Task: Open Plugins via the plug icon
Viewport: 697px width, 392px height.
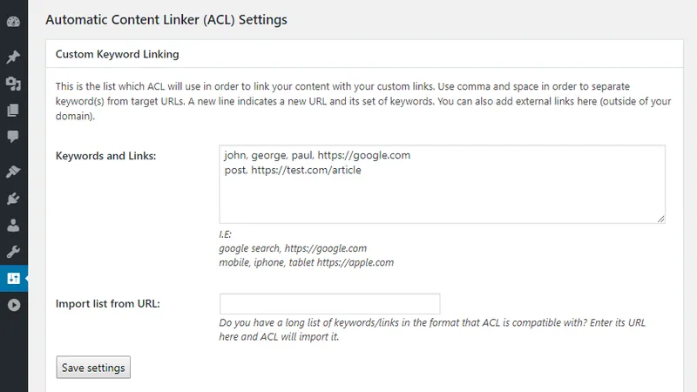Action: (13, 199)
